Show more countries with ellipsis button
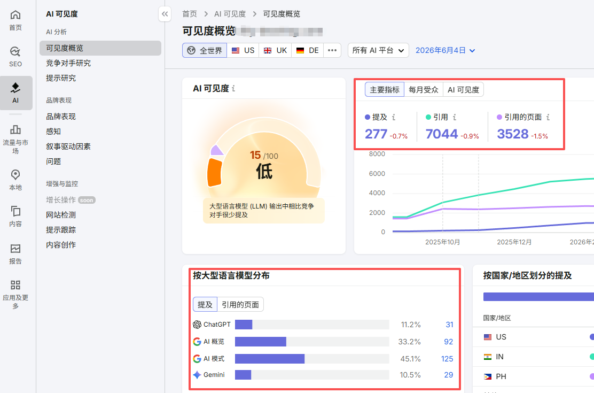The height and width of the screenshot is (393, 594). pyautogui.click(x=332, y=50)
